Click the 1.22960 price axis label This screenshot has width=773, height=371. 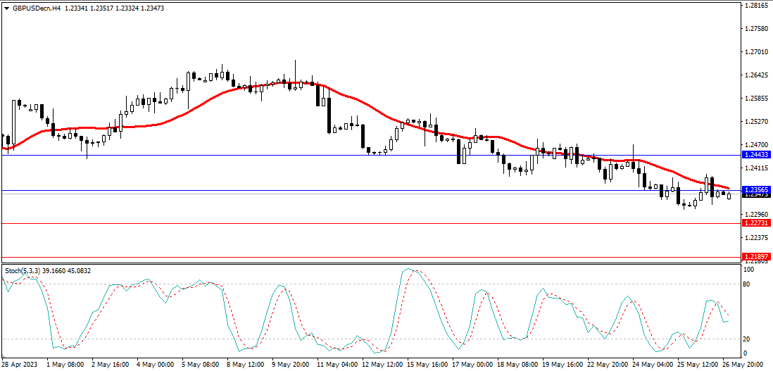pyautogui.click(x=758, y=214)
